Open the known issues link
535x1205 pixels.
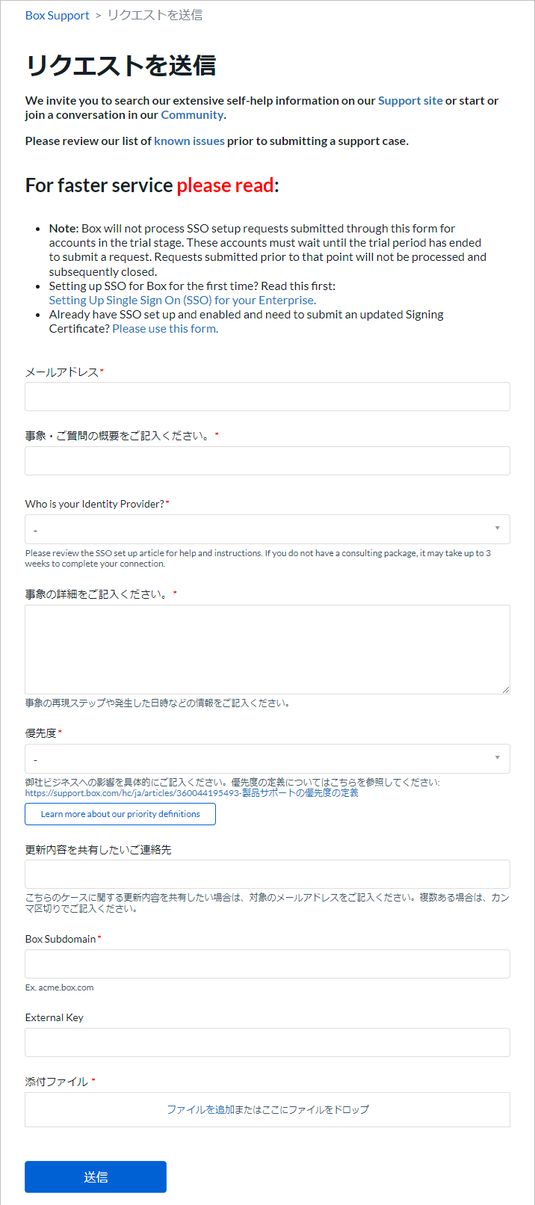pos(189,141)
